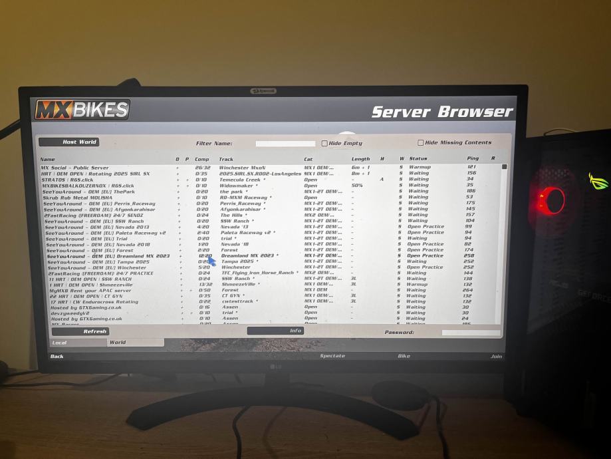Click Join to enter the server
The image size is (611, 459).
click(496, 357)
